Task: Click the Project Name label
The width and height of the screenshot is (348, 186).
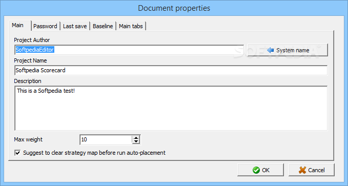Action: pos(30,60)
